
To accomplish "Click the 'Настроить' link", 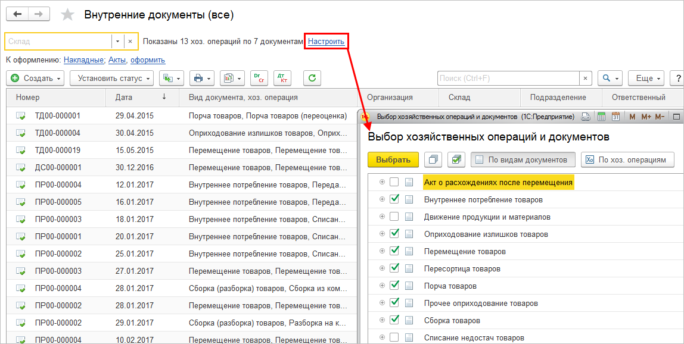I will point(326,41).
